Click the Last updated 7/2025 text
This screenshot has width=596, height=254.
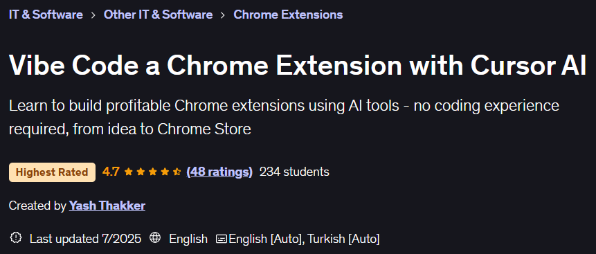(86, 239)
